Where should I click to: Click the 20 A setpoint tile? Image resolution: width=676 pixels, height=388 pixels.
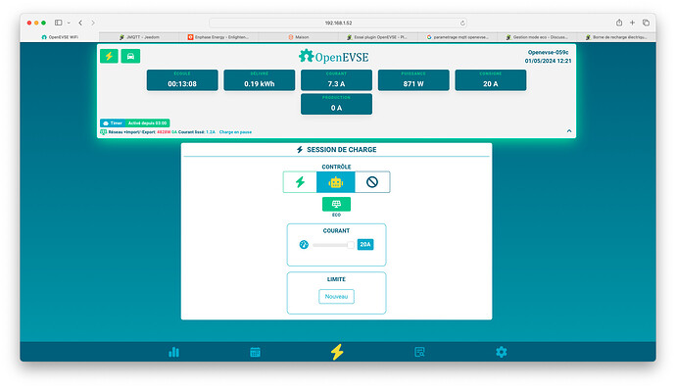pyautogui.click(x=491, y=80)
